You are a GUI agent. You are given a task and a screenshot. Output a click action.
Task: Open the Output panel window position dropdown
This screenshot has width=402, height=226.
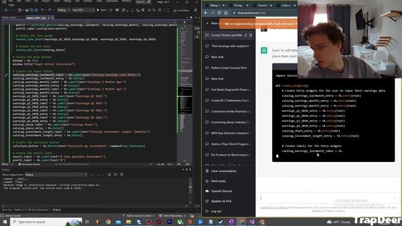(183, 169)
